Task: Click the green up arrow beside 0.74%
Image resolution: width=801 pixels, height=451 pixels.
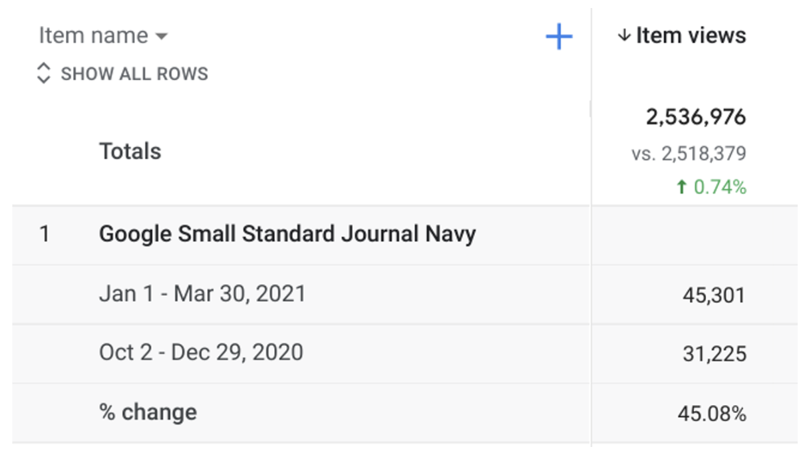Action: [681, 188]
